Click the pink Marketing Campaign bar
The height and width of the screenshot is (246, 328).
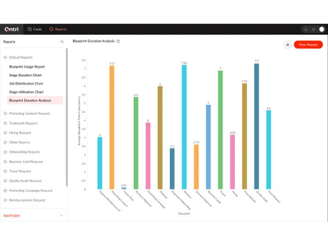click(148, 156)
